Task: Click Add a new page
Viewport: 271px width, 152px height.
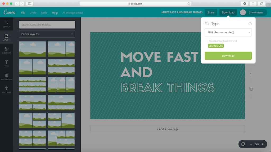Action: (168, 129)
